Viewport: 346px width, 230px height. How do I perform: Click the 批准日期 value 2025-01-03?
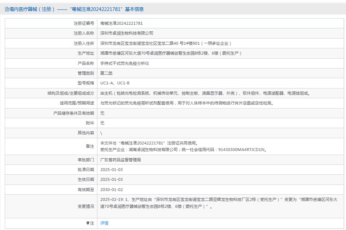112,170
